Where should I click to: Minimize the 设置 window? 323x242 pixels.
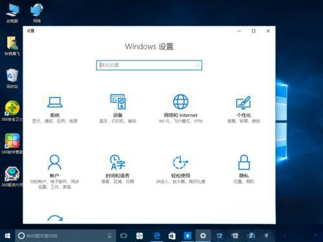239,31
